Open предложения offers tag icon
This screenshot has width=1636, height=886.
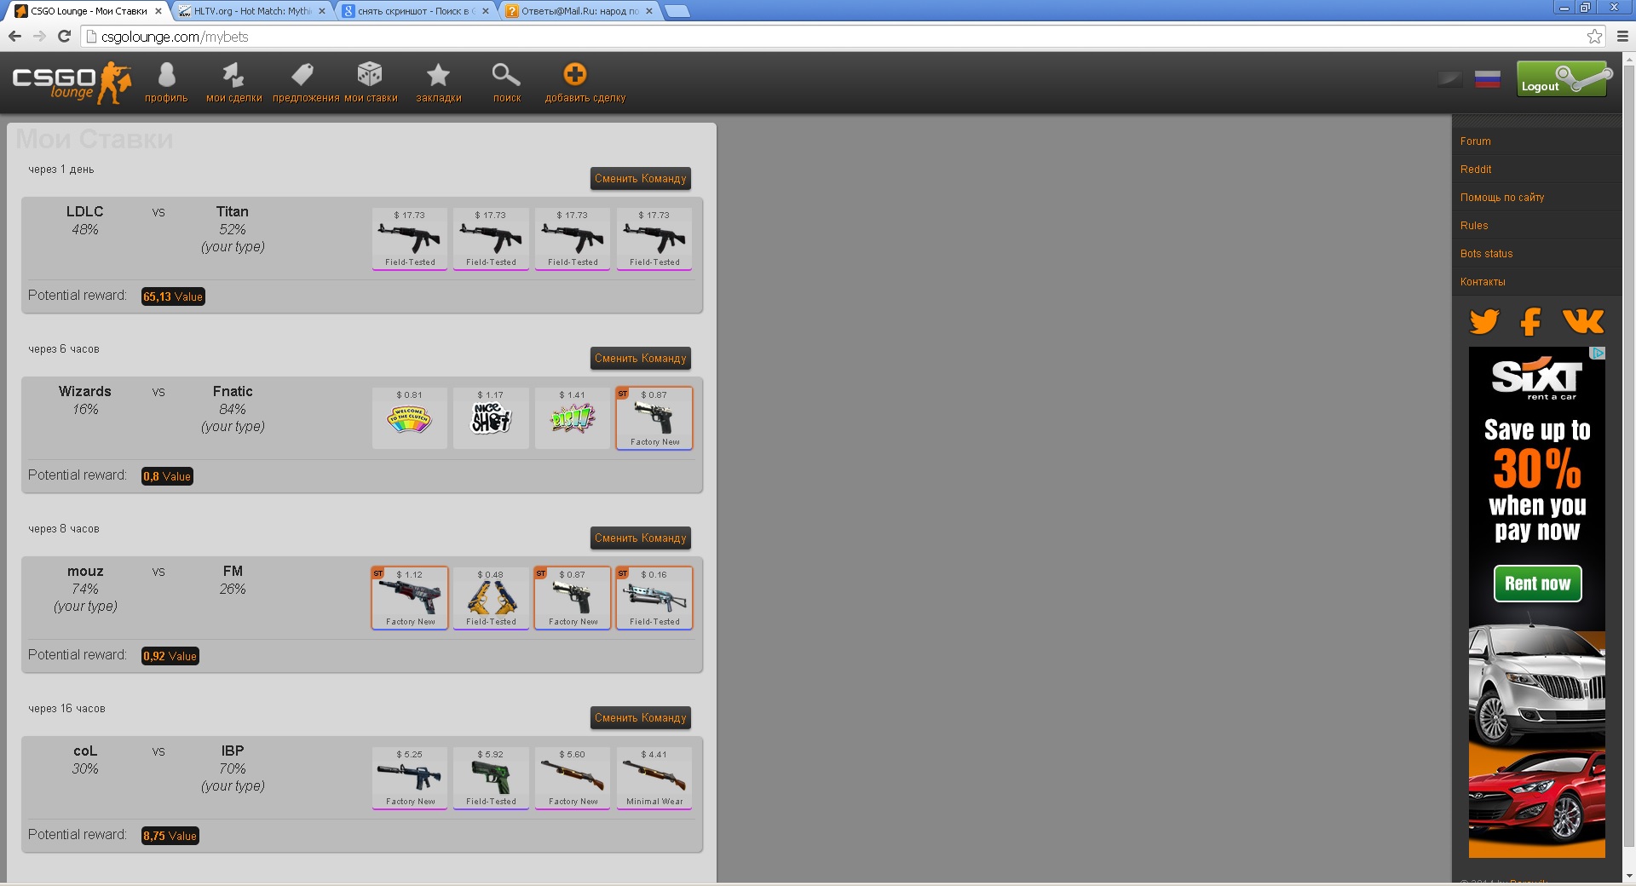pyautogui.click(x=305, y=83)
